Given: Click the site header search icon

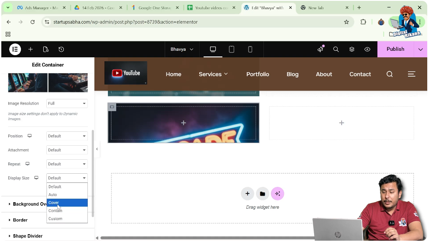Looking at the screenshot, I should 390,74.
